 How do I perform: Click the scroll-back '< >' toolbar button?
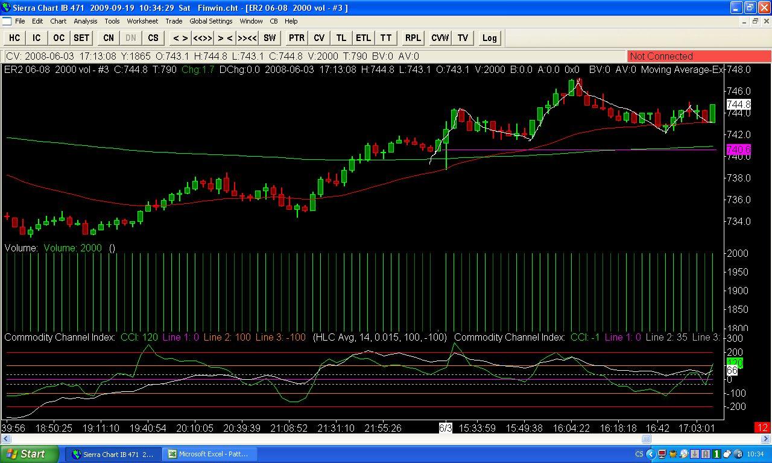click(x=180, y=37)
